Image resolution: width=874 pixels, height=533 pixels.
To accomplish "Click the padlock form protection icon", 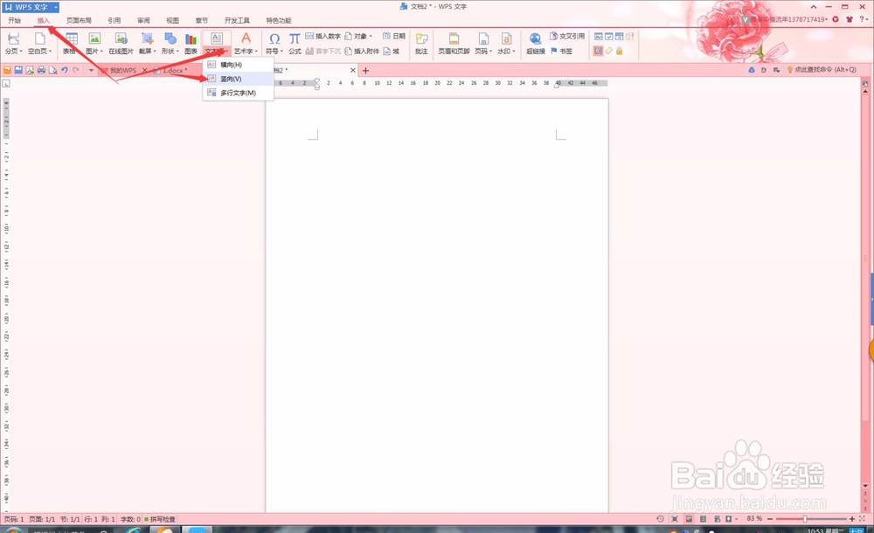I will tap(620, 51).
